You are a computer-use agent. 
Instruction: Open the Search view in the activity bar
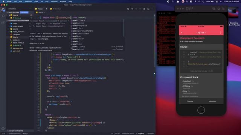(x=3, y=16)
